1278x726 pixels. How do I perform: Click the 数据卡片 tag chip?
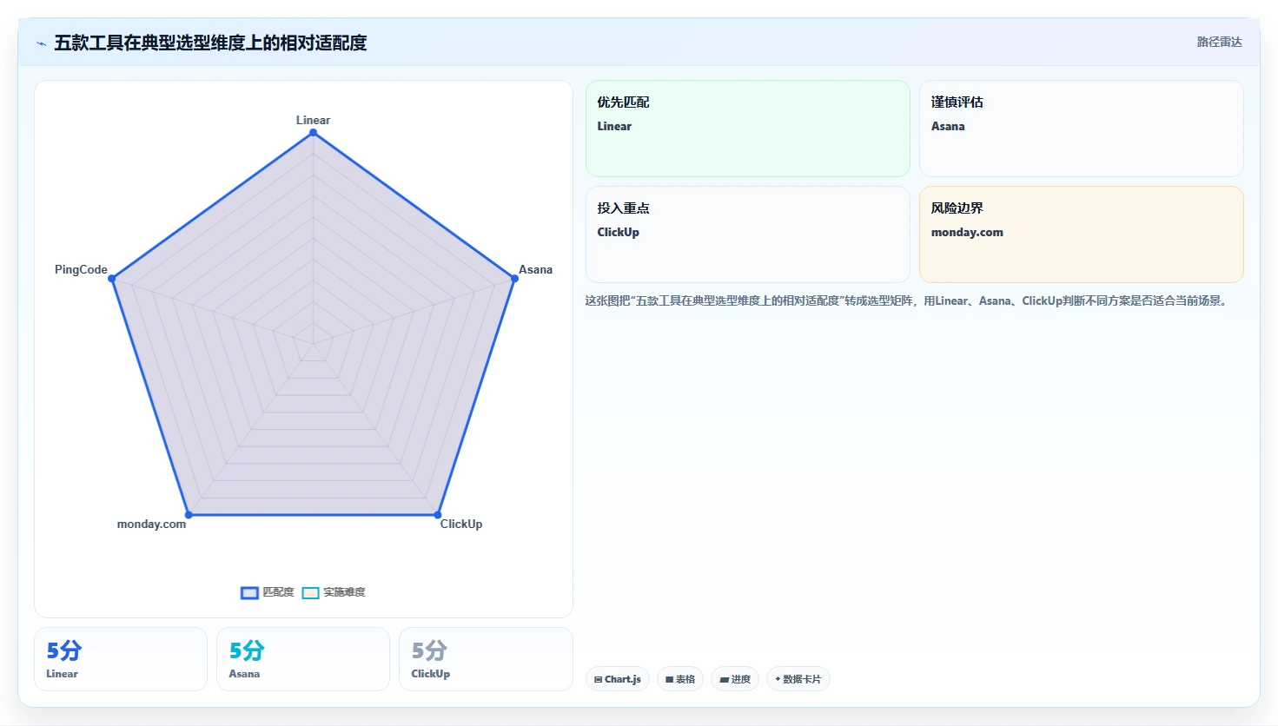pyautogui.click(x=798, y=679)
